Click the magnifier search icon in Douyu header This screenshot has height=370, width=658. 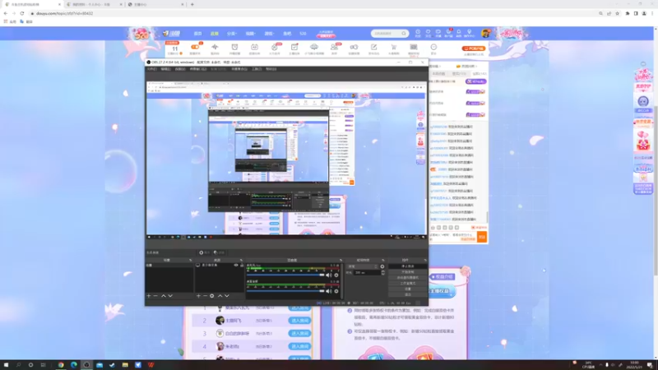[x=404, y=33]
